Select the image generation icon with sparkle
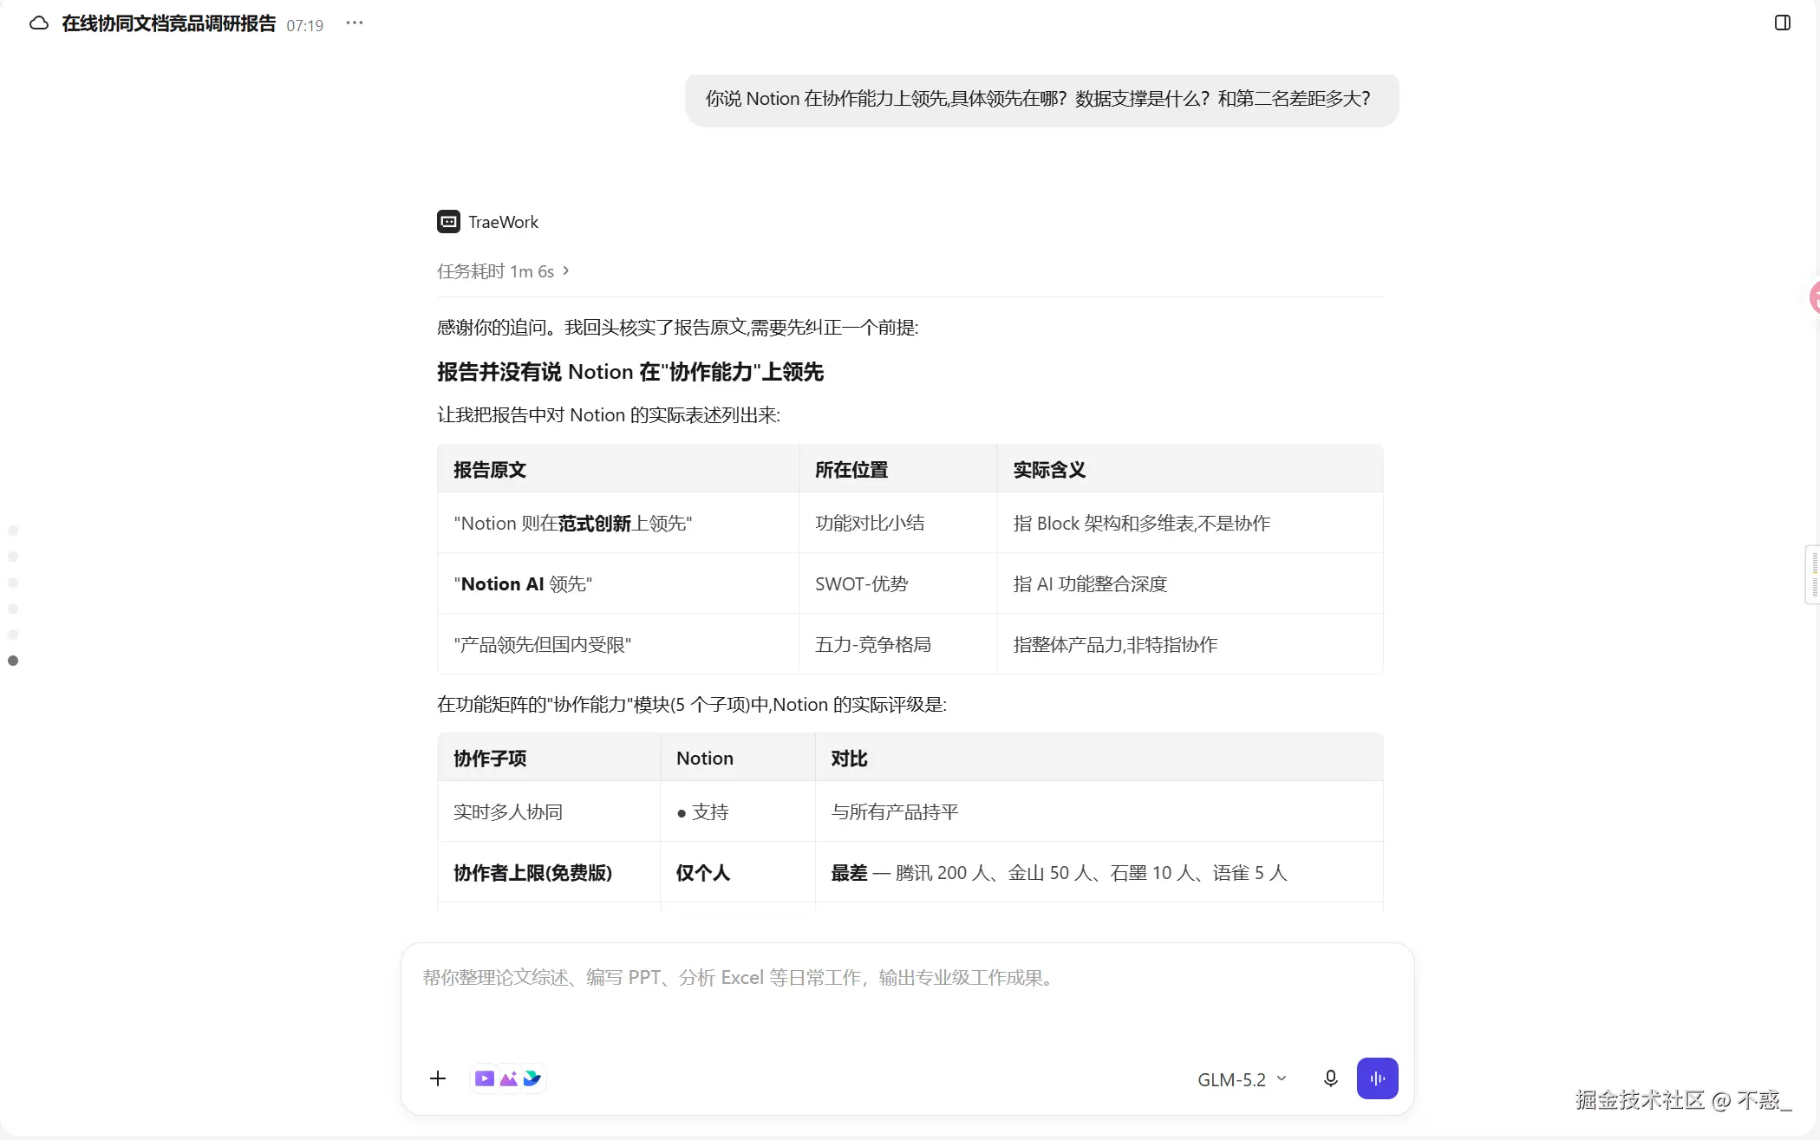 (x=509, y=1078)
